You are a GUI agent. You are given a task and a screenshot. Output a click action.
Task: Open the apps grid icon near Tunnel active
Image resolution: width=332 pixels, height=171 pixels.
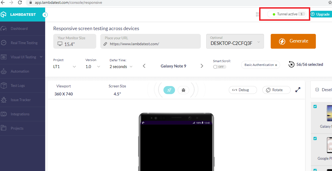coord(257,14)
